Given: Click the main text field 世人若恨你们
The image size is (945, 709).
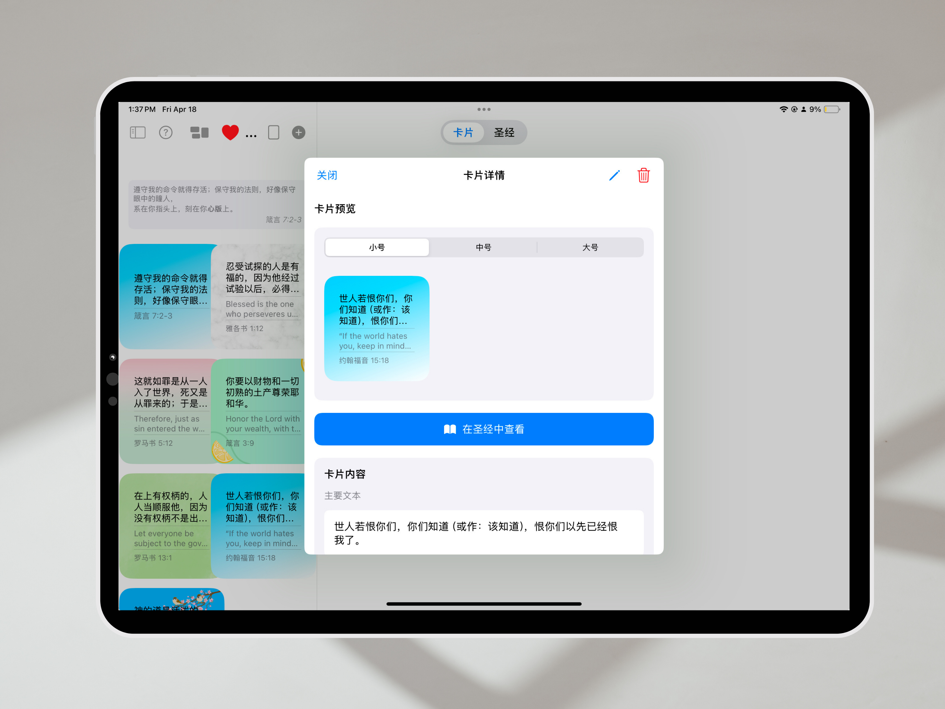Looking at the screenshot, I should tap(483, 532).
